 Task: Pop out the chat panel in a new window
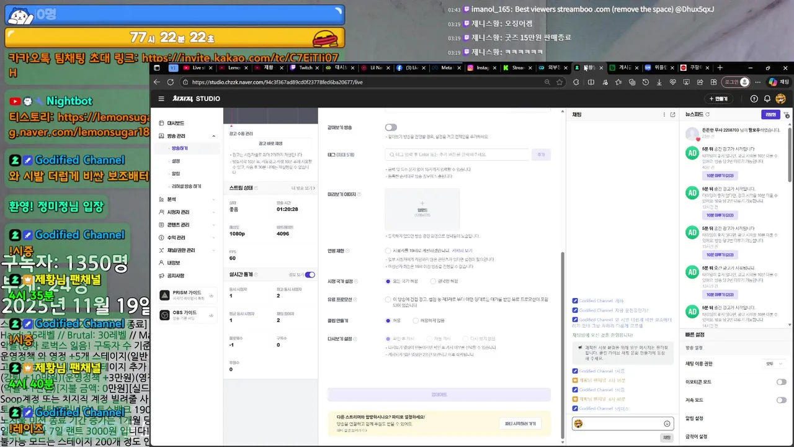pos(672,115)
